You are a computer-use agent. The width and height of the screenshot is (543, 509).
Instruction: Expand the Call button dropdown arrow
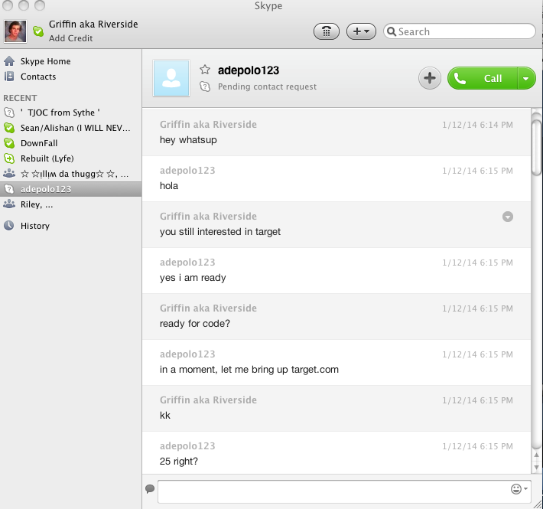(x=526, y=78)
